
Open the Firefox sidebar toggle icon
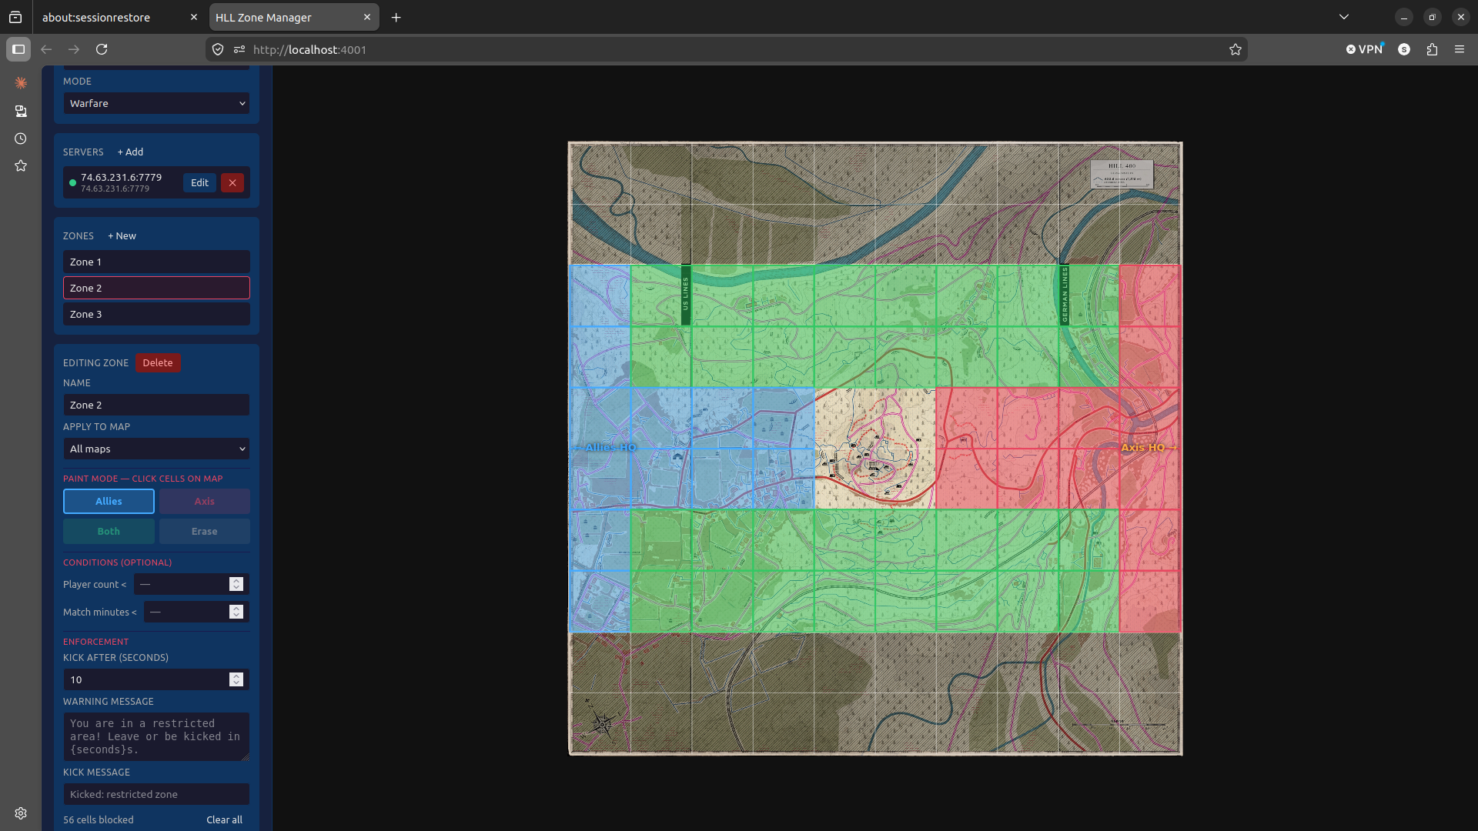[18, 49]
